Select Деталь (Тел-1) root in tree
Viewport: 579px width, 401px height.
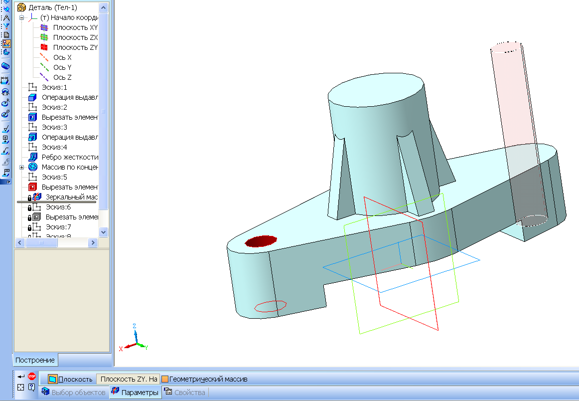tap(53, 7)
